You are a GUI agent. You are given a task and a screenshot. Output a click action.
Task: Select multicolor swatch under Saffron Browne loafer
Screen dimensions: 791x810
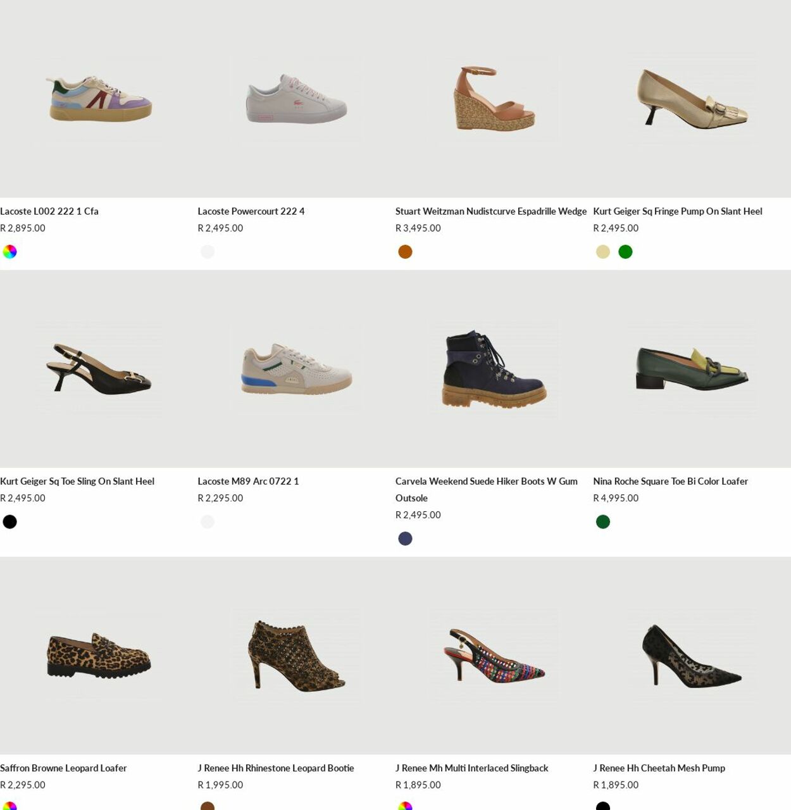point(9,806)
